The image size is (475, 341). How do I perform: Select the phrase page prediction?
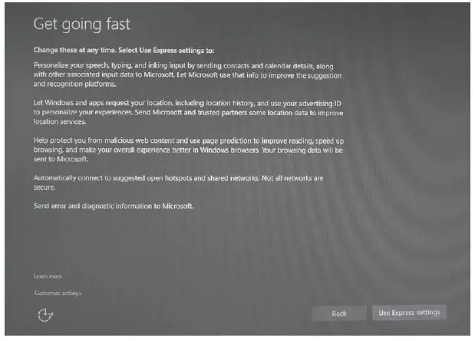pyautogui.click(x=227, y=141)
